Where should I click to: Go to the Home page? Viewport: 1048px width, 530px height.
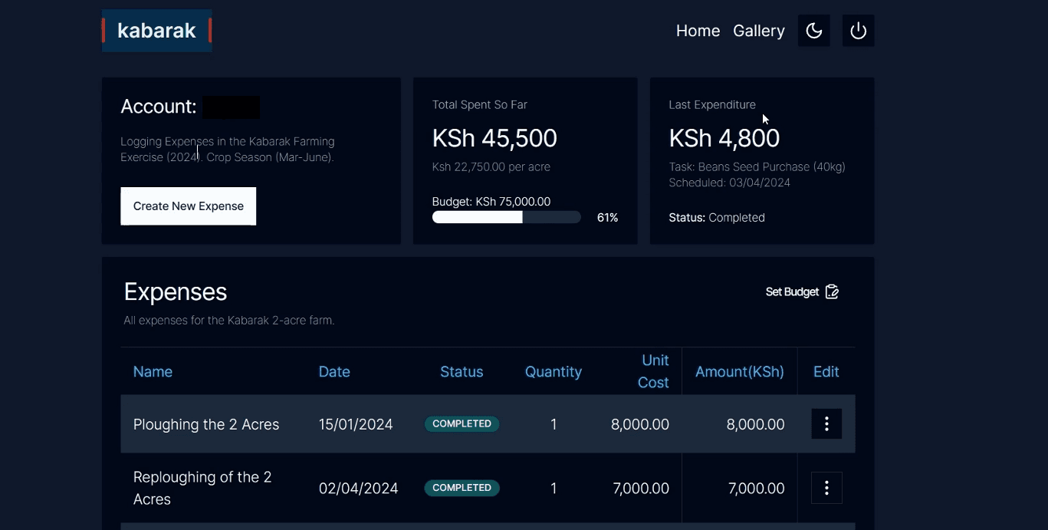pyautogui.click(x=698, y=31)
